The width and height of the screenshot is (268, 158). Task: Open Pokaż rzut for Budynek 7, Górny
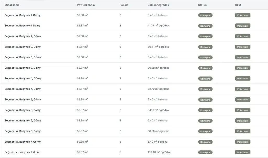tap(243, 142)
